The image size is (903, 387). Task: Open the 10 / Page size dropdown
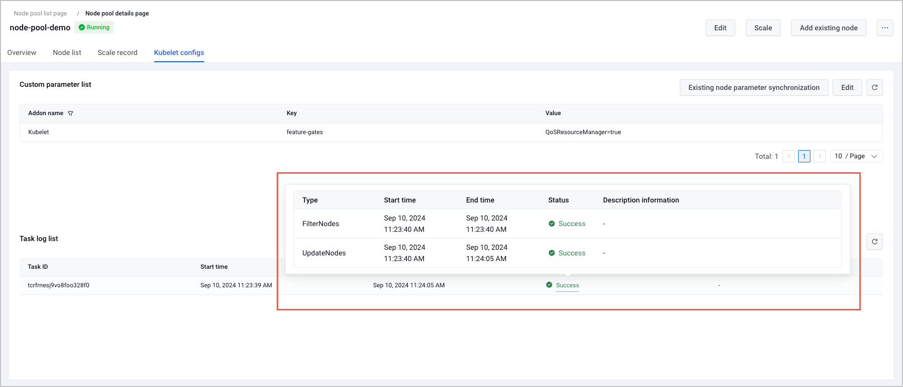pyautogui.click(x=856, y=156)
